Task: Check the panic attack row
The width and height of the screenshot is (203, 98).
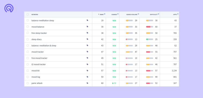Action: [x=28, y=83]
